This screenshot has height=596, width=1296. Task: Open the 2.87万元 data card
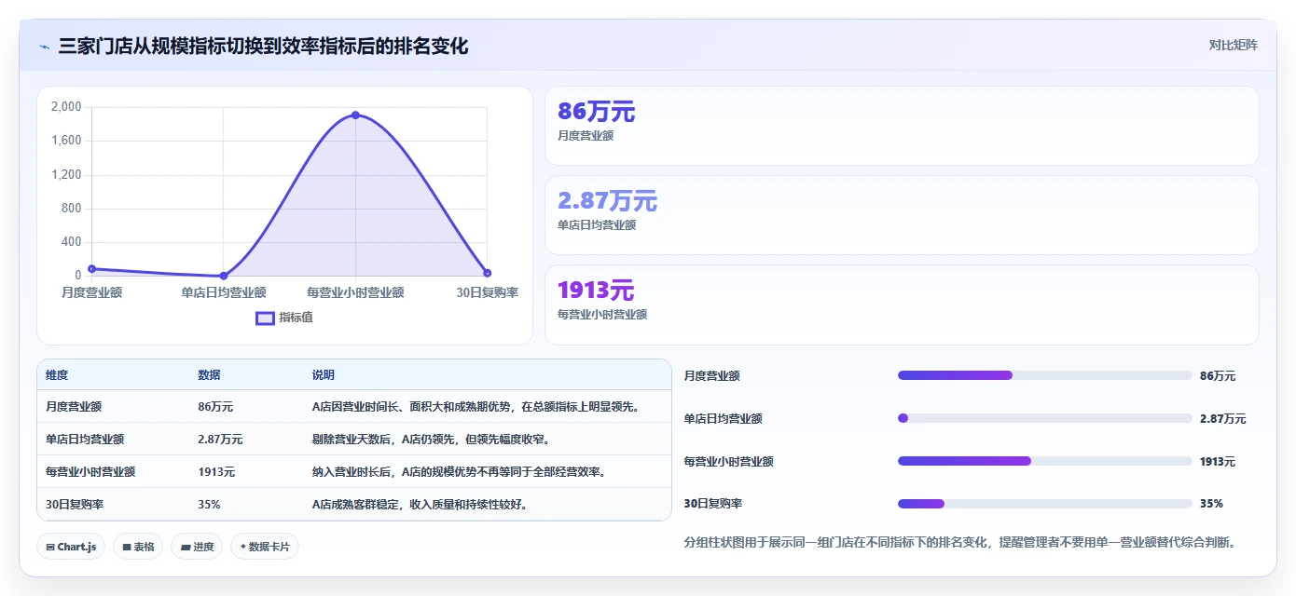pos(902,215)
